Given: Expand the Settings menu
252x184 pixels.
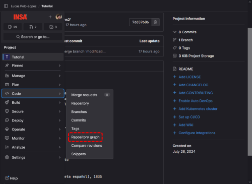Looking at the screenshot, I should (x=33, y=157).
